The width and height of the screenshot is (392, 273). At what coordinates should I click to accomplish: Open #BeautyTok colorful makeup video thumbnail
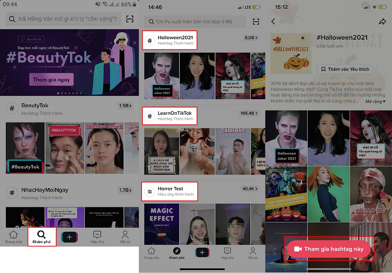pyautogui.click(x=25, y=148)
